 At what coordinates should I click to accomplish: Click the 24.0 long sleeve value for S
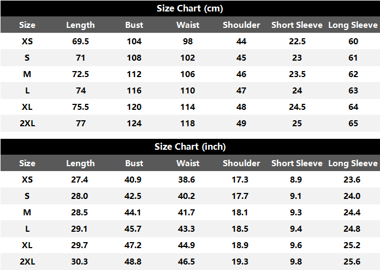tap(352, 196)
